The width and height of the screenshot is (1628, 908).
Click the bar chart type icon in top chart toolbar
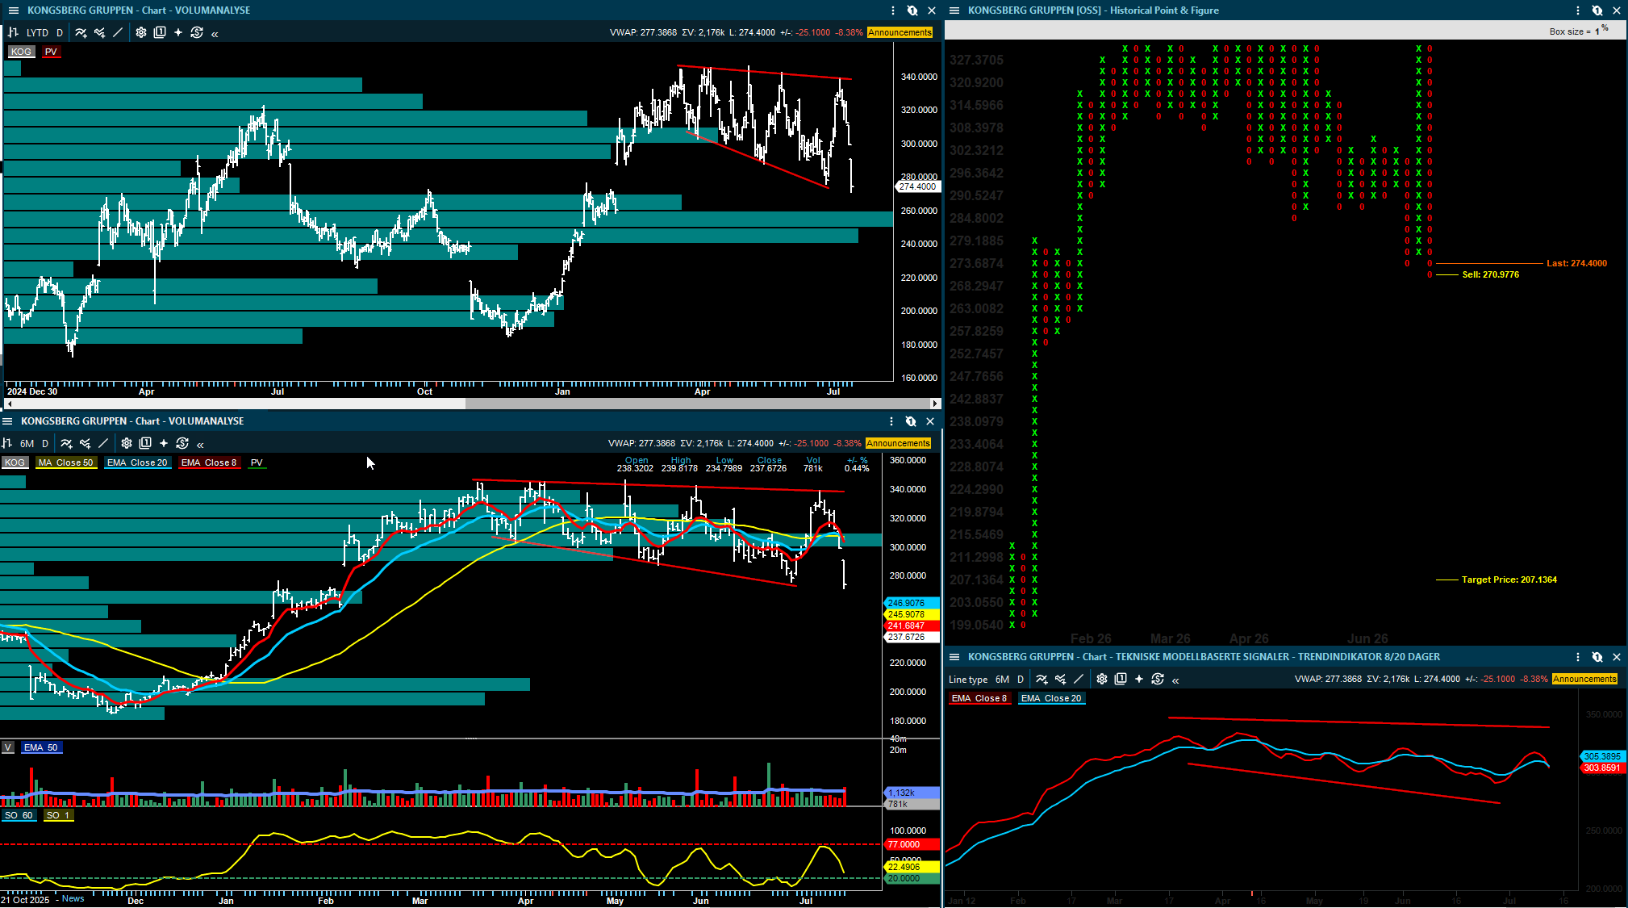13,33
